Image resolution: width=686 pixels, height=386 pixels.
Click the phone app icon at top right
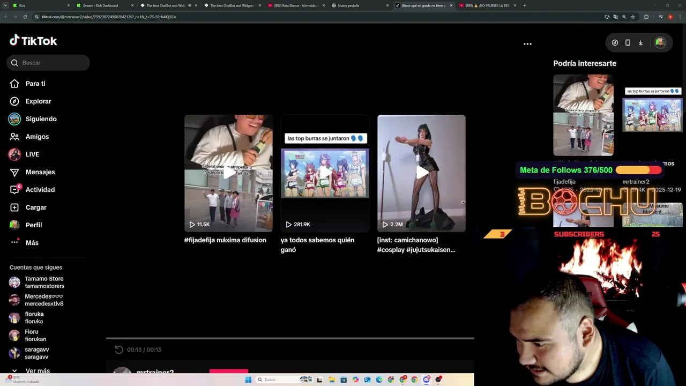tap(628, 43)
